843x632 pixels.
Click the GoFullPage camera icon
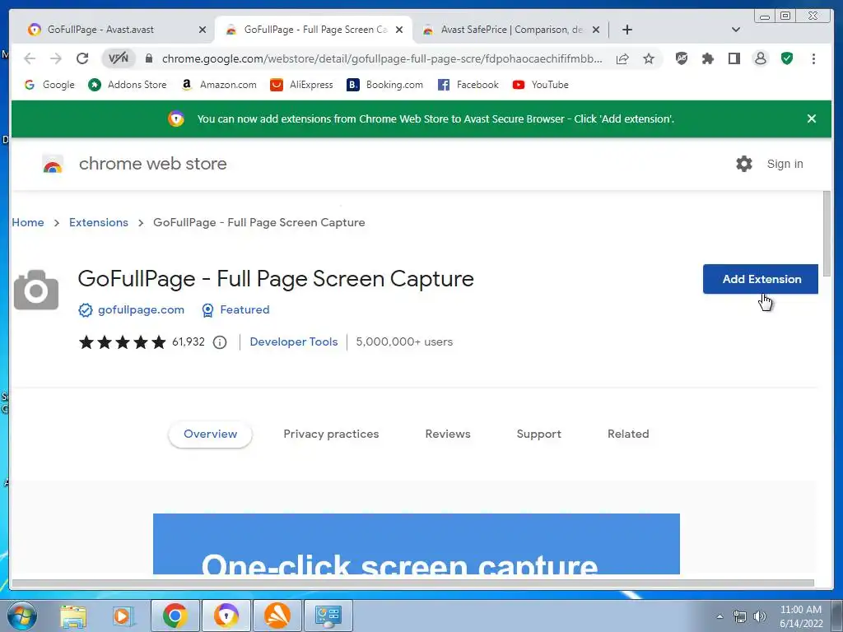[36, 290]
